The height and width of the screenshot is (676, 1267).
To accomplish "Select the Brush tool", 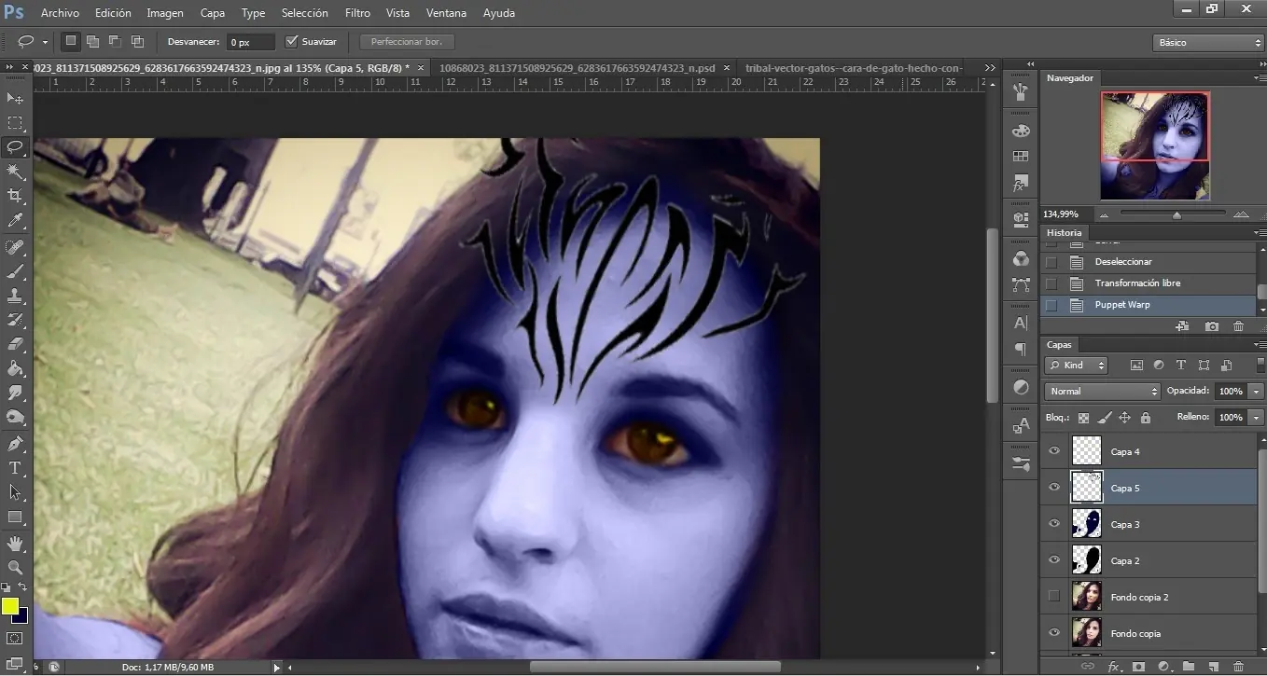I will [15, 271].
